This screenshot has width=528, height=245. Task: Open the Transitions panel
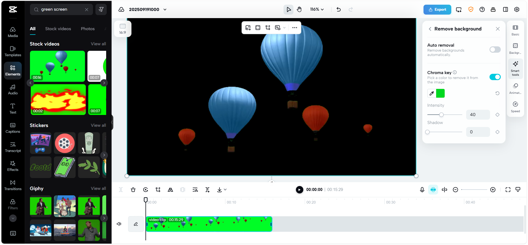point(13,185)
